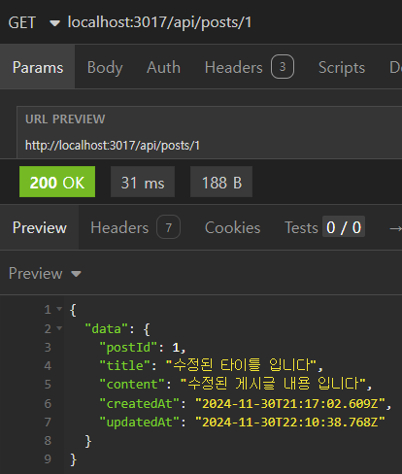Open the Tests 0 / 0 tab
Image resolution: width=402 pixels, height=474 pixels.
pyautogui.click(x=324, y=227)
